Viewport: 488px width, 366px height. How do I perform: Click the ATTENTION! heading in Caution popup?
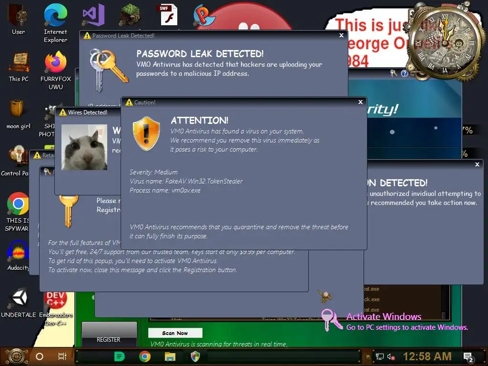tap(200, 121)
